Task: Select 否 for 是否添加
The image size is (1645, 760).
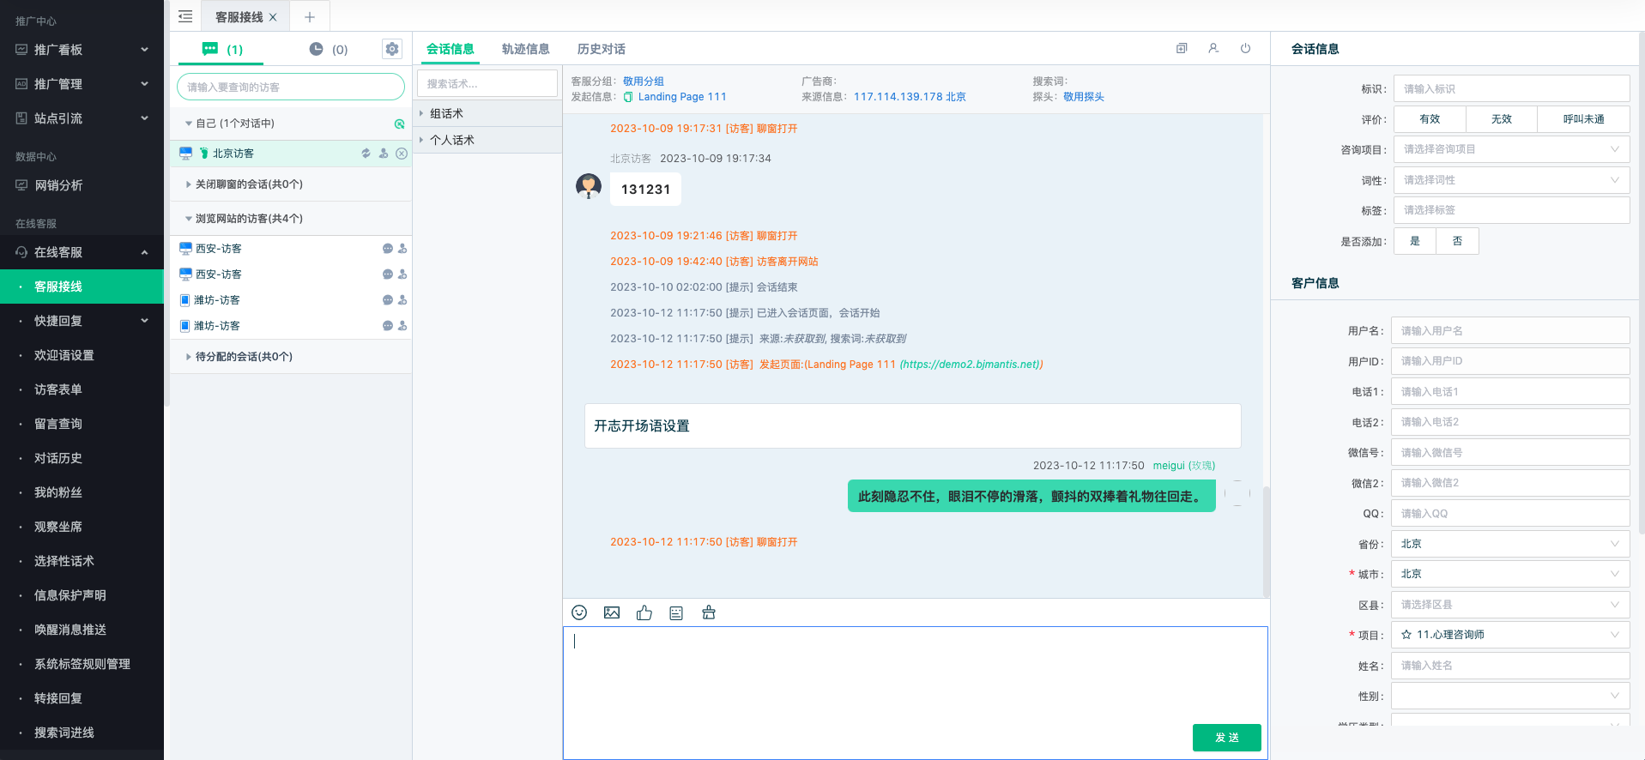Action: click(1457, 241)
